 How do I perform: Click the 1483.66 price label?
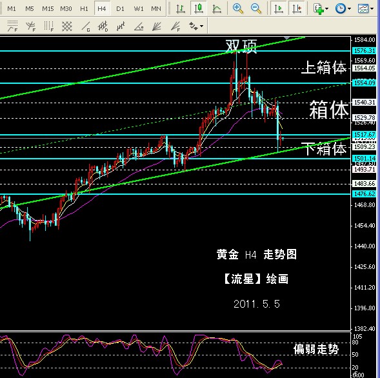click(x=365, y=183)
